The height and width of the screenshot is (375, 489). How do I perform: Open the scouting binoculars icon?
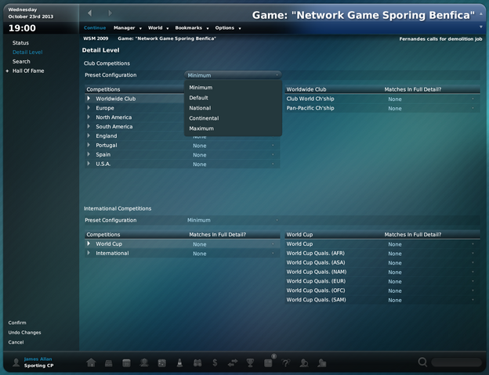pos(197,362)
